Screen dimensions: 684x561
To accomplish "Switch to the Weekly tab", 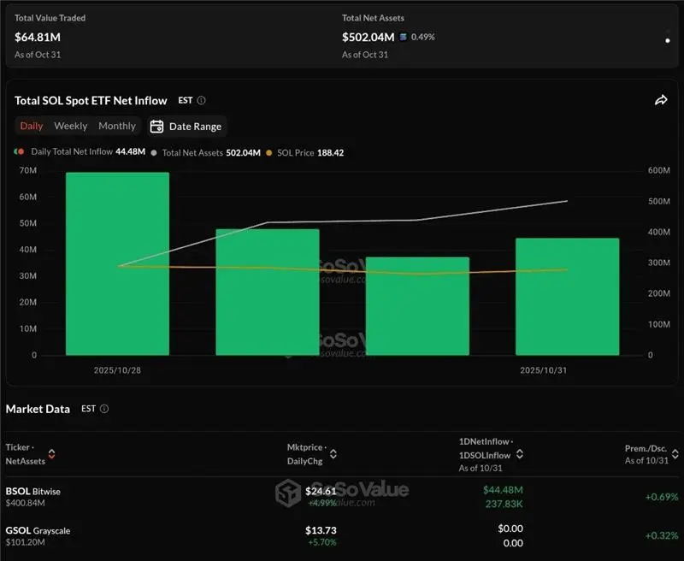I will [70, 126].
